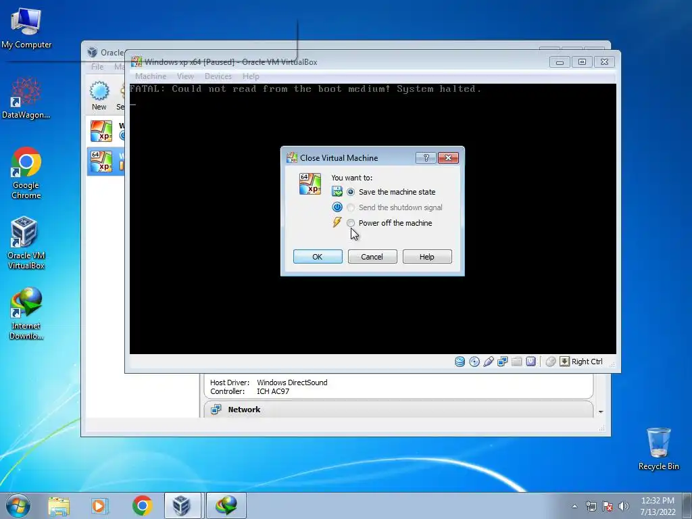Viewport: 692px width, 519px height.
Task: Click the Help button in the dialog
Action: 427,256
